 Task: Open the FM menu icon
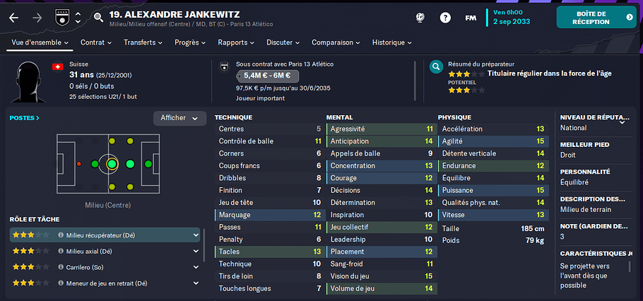tap(471, 18)
